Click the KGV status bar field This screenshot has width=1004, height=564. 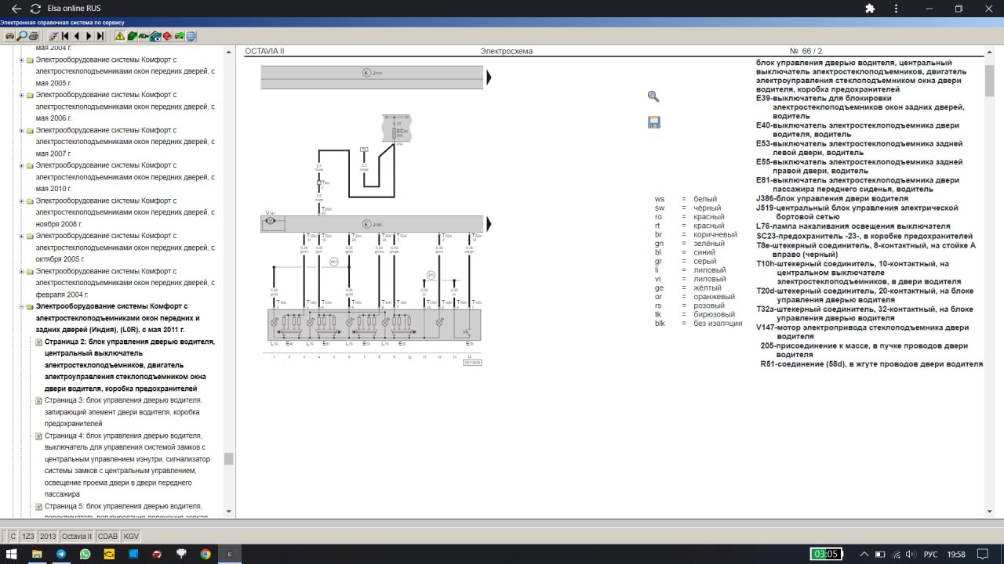(132, 537)
